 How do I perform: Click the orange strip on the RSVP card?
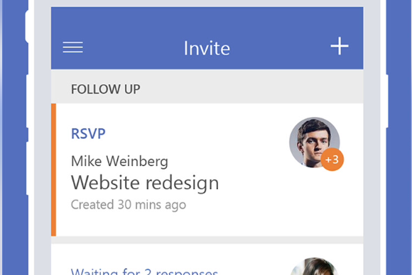click(53, 169)
